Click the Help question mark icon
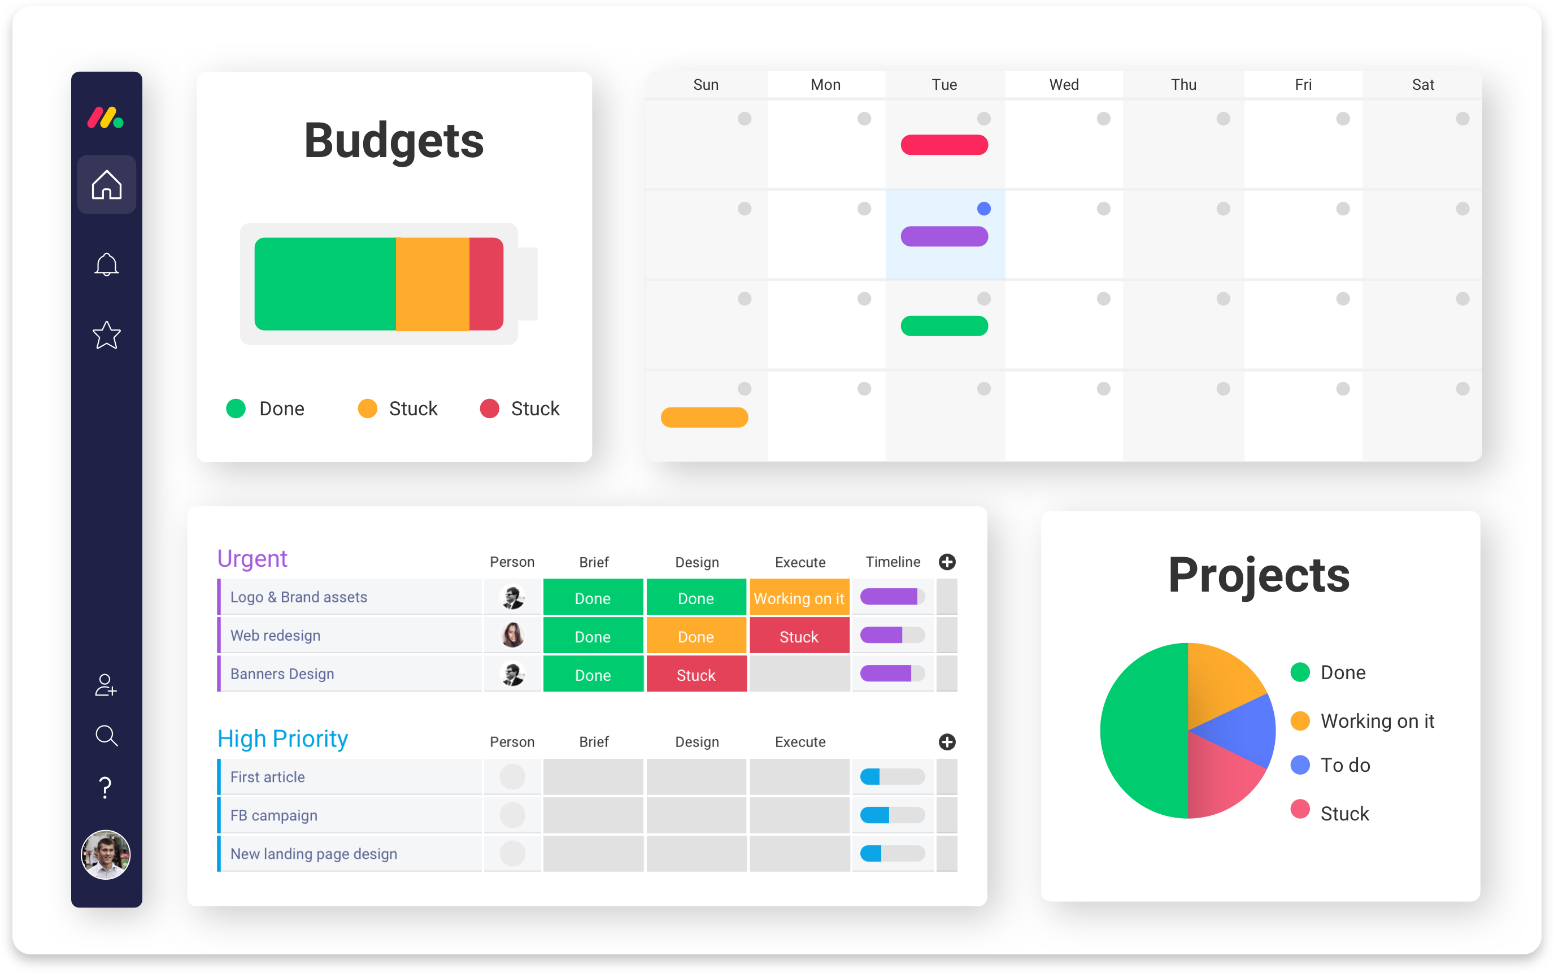 (105, 787)
